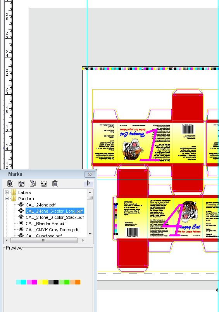The image size is (219, 312).
Task: Click the add mark plus icon
Action: click(x=21, y=183)
